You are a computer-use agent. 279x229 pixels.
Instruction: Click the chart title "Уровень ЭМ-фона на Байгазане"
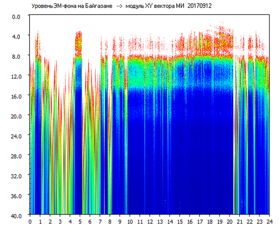pos(72,6)
